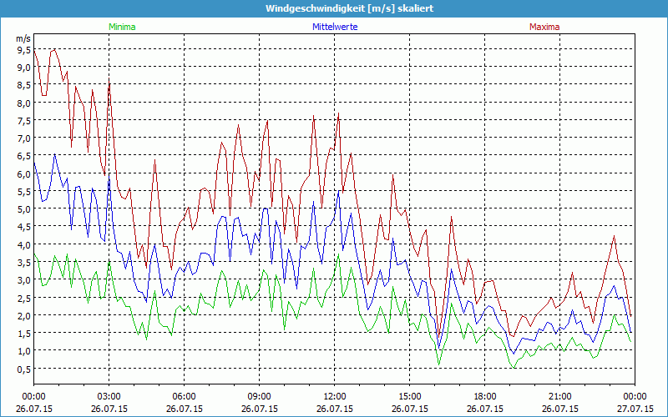The height and width of the screenshot is (417, 668).
Task: Click the 27.07.15 date label
Action: [635, 409]
